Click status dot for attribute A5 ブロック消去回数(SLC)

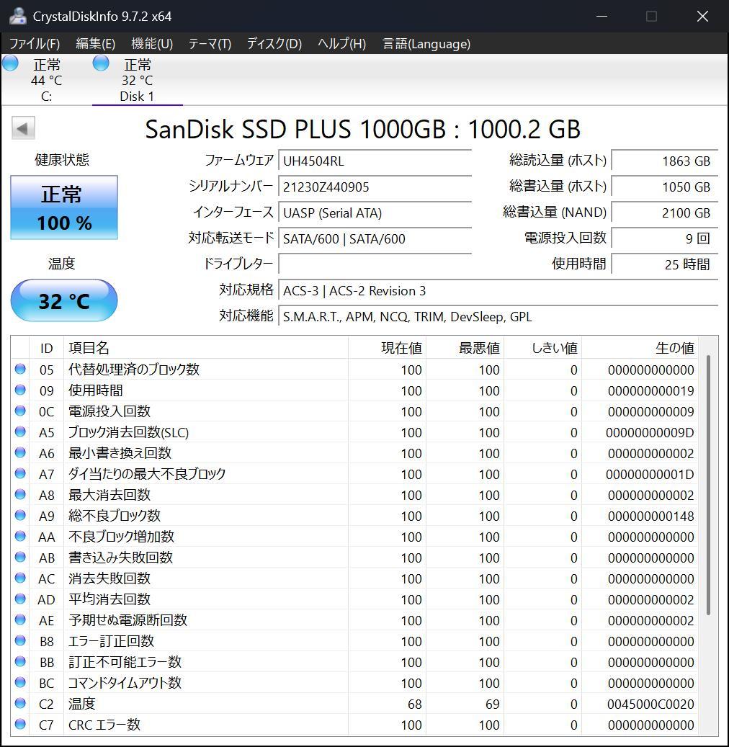20,431
